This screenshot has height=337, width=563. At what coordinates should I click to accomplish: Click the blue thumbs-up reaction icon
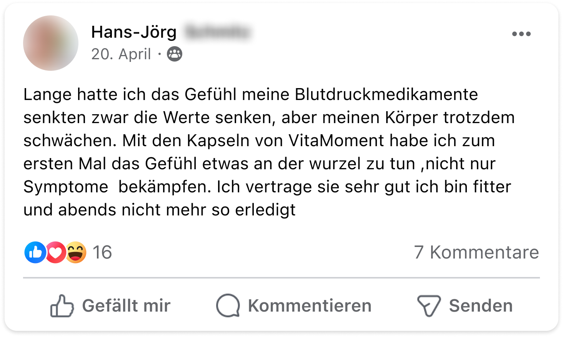(35, 252)
